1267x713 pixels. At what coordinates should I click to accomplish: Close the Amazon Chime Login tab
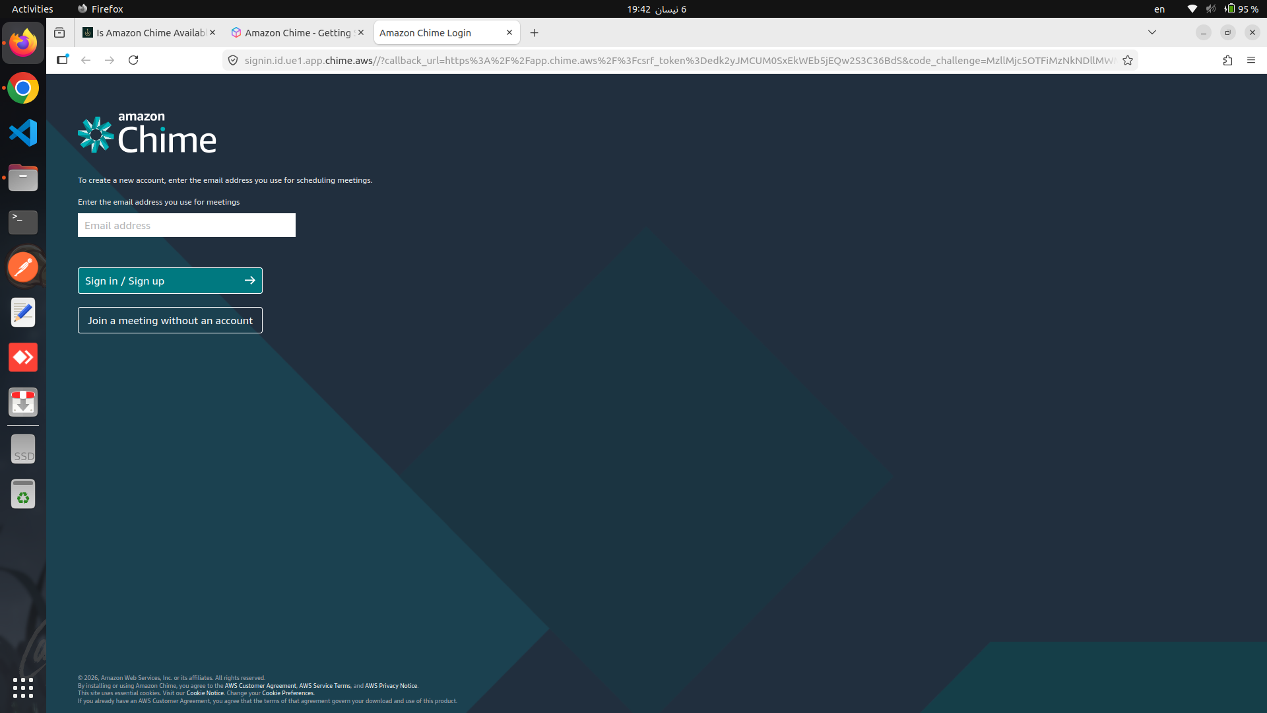(509, 32)
